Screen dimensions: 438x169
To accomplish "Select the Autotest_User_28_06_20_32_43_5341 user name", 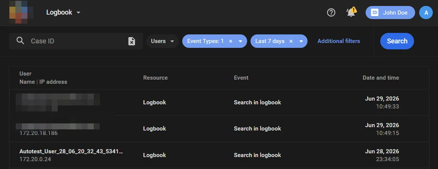I will point(71,151).
